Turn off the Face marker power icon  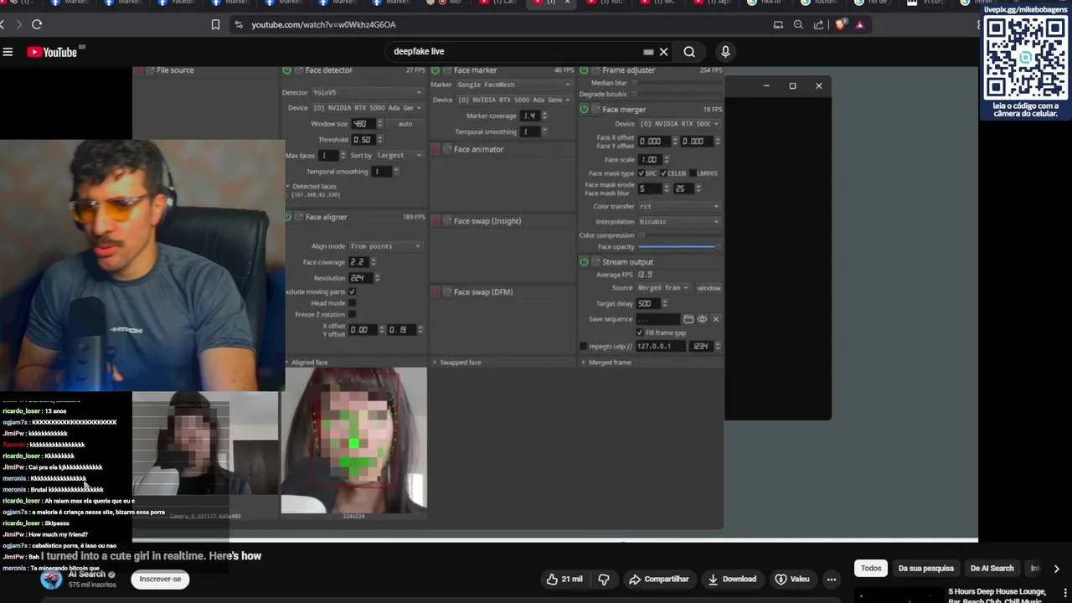coord(435,70)
